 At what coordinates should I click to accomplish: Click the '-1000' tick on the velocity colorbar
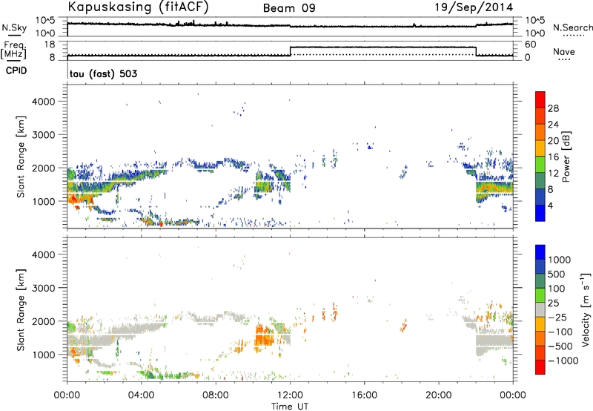click(563, 361)
